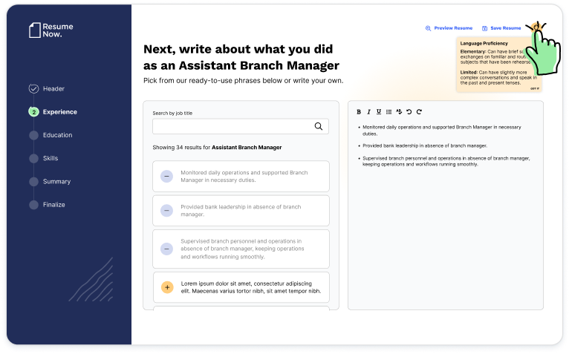Jump to the Skills step
The height and width of the screenshot is (354, 569).
click(x=50, y=158)
